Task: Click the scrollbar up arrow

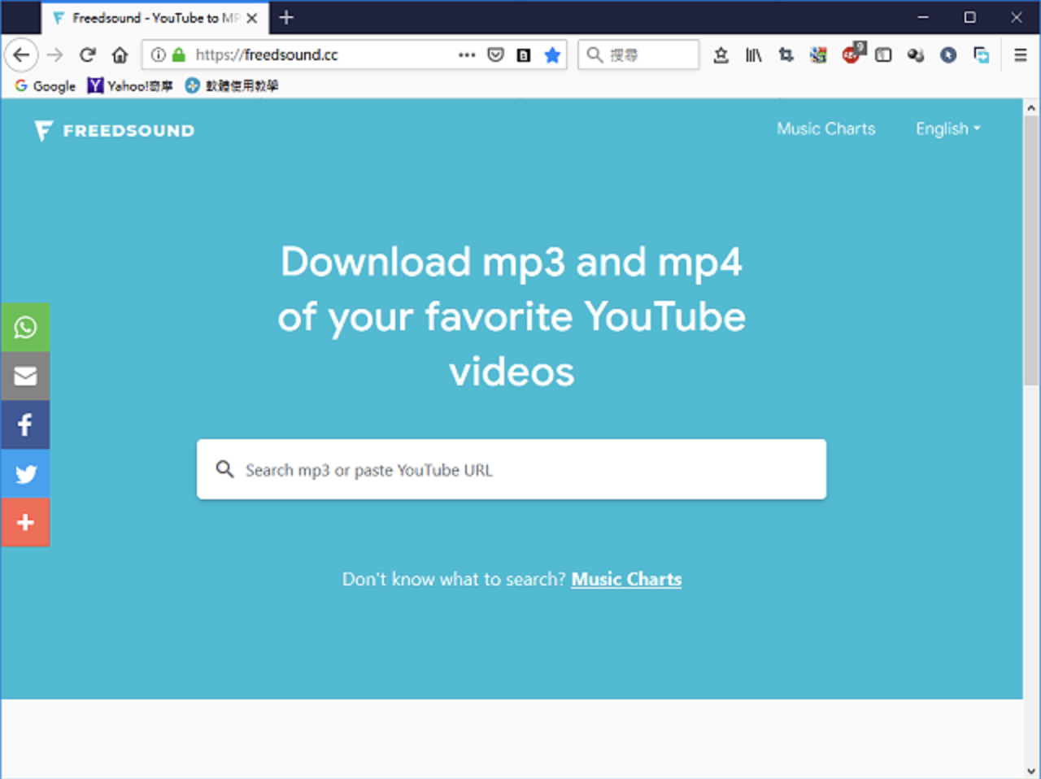Action: pos(1031,107)
